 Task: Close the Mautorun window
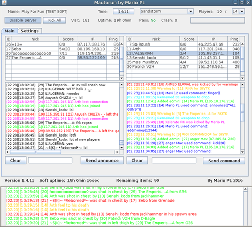click(248, 3)
